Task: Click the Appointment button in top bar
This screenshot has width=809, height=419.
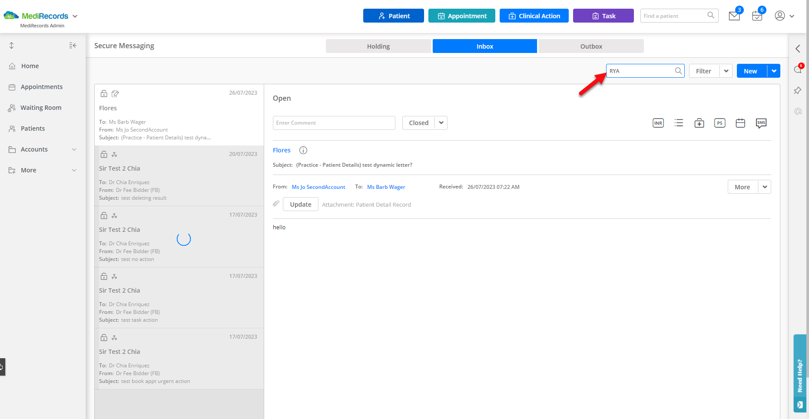Action: click(462, 16)
